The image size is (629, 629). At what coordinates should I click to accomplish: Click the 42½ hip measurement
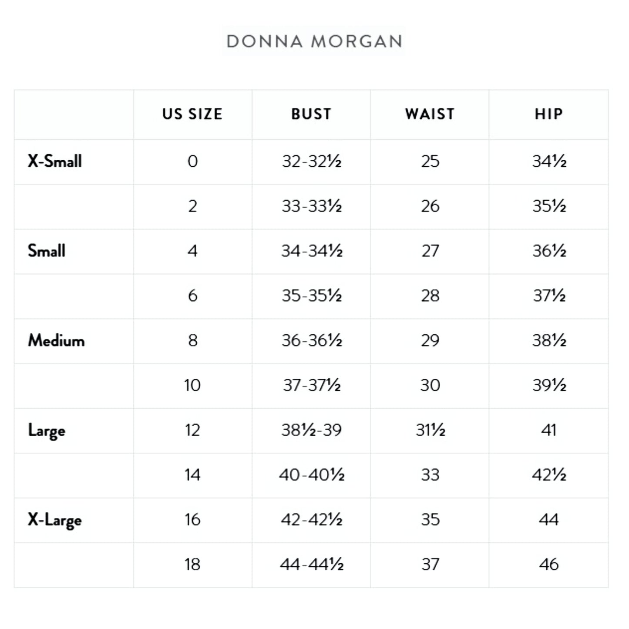[549, 475]
